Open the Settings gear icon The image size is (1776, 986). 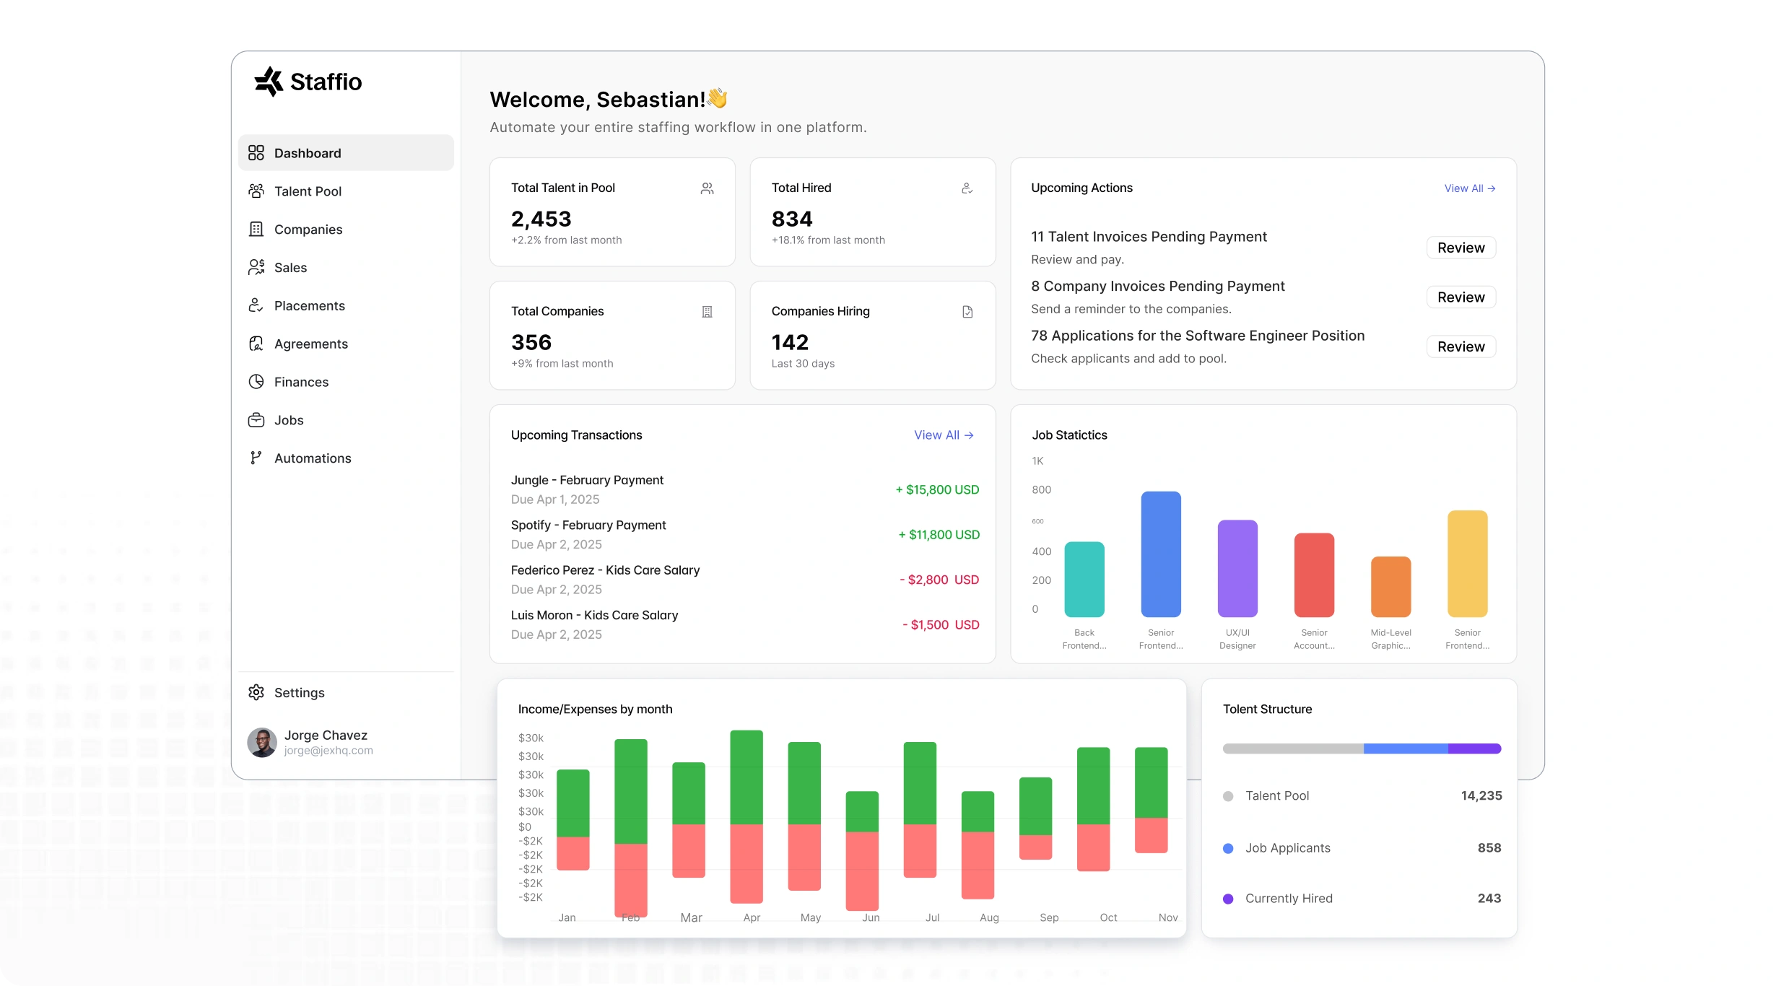click(x=256, y=693)
